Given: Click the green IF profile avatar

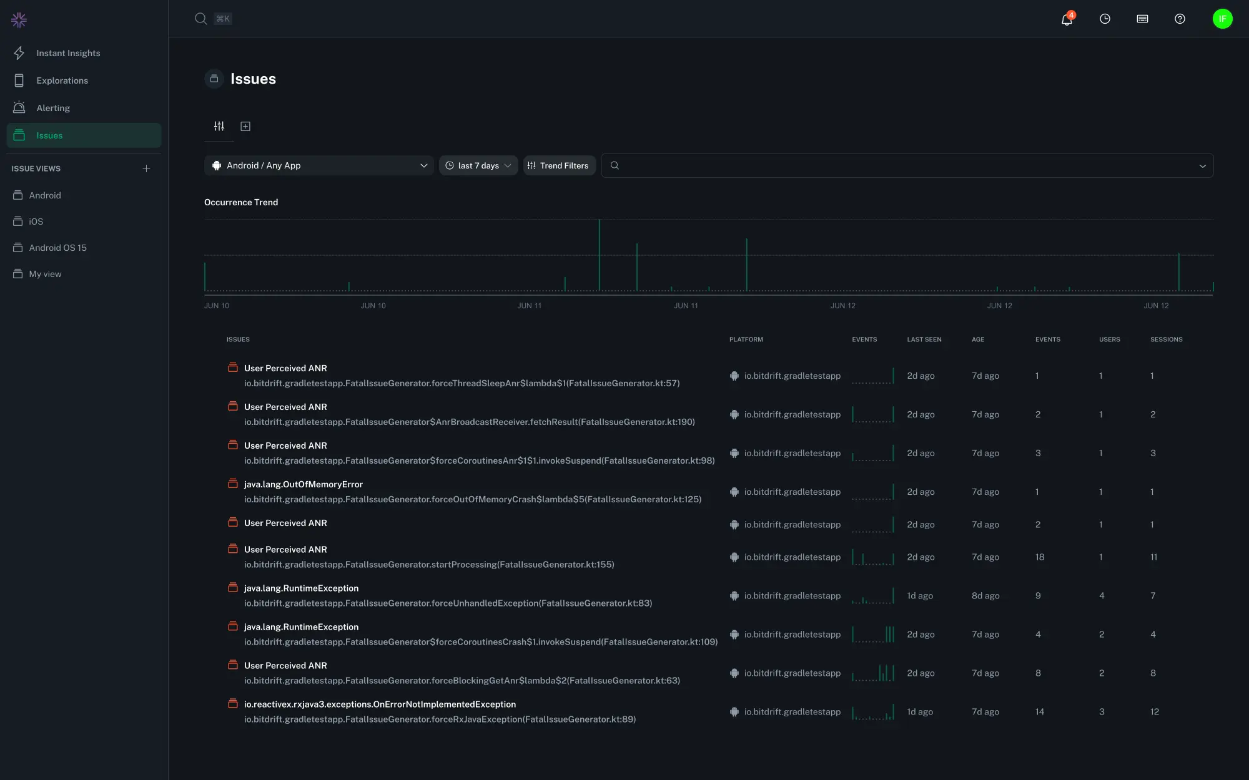Looking at the screenshot, I should click(x=1223, y=19).
